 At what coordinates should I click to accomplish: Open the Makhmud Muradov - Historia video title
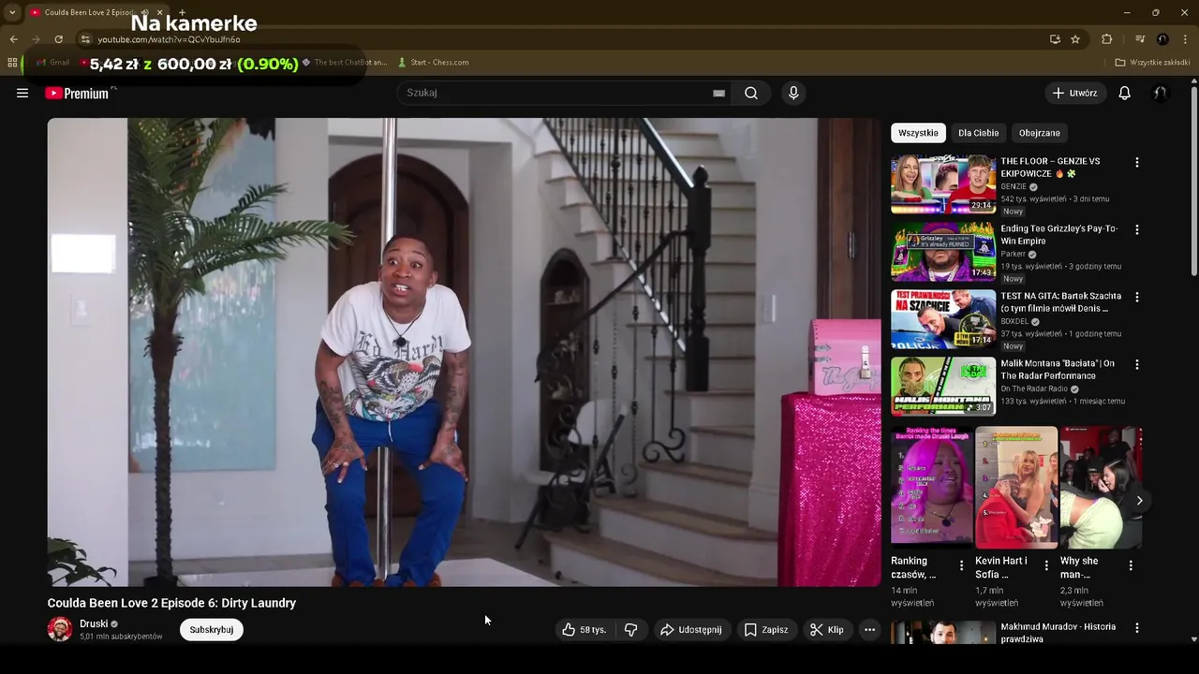(1058, 633)
